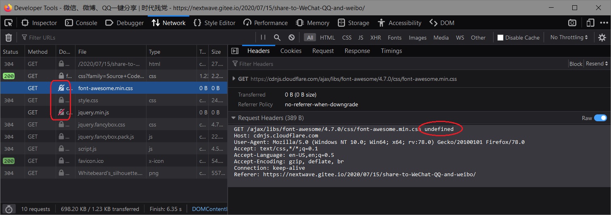
Task: Sort by the Type column header
Action: 171,52
